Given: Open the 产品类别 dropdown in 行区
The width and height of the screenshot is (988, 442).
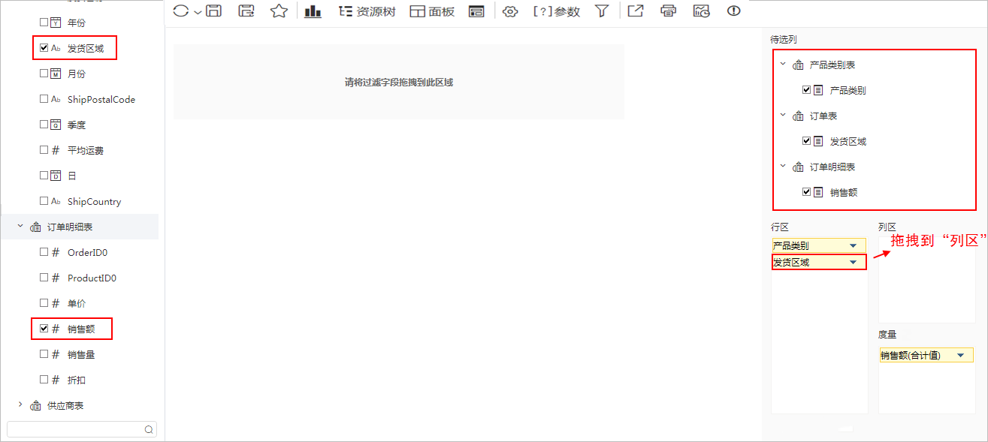Looking at the screenshot, I should click(853, 246).
